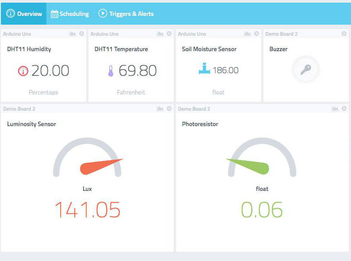Open the Scheduling tab

pyautogui.click(x=70, y=14)
